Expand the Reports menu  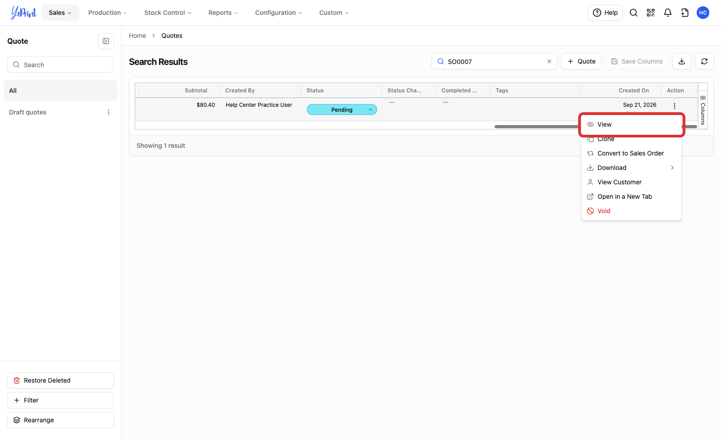(223, 13)
